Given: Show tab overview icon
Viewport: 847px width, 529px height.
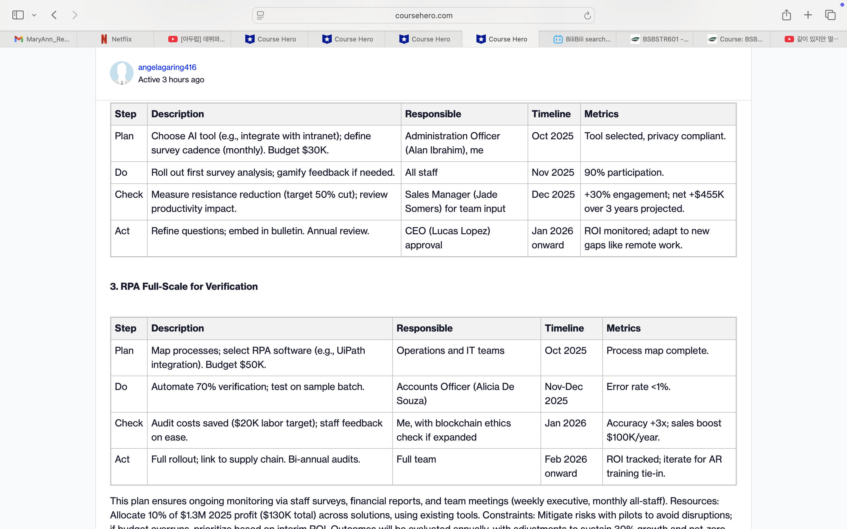Looking at the screenshot, I should 830,15.
